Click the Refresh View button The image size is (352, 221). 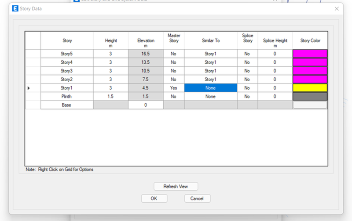176,186
